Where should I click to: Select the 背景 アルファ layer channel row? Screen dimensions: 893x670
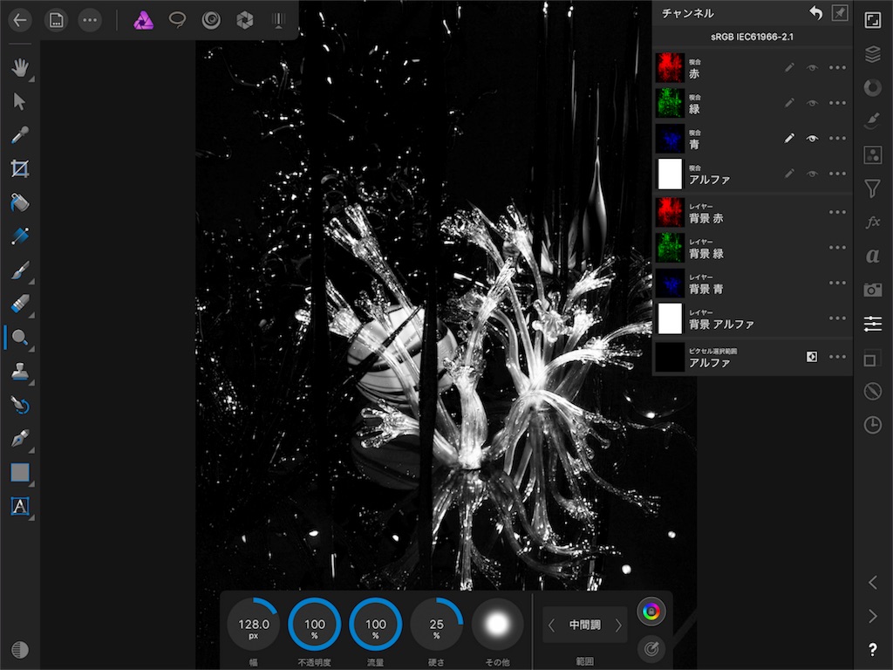[x=753, y=318]
